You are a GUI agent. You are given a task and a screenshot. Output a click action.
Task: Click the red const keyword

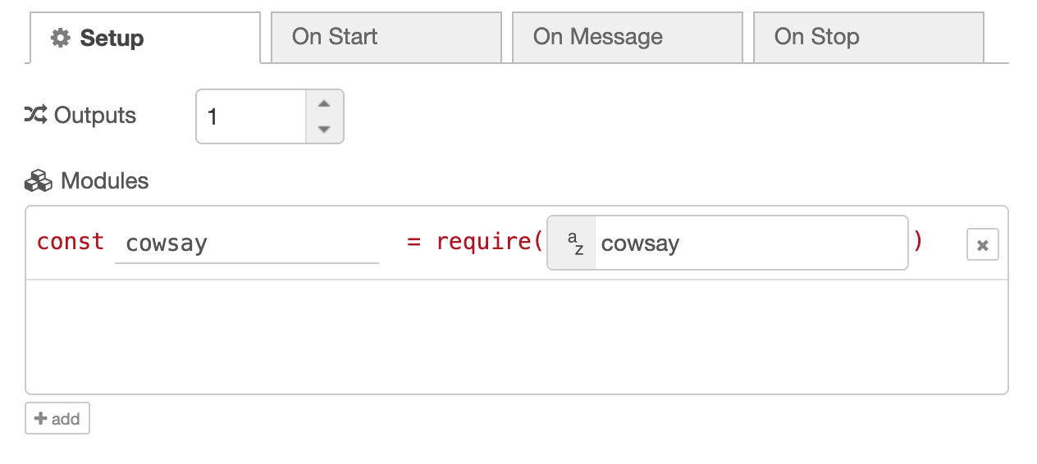click(71, 242)
